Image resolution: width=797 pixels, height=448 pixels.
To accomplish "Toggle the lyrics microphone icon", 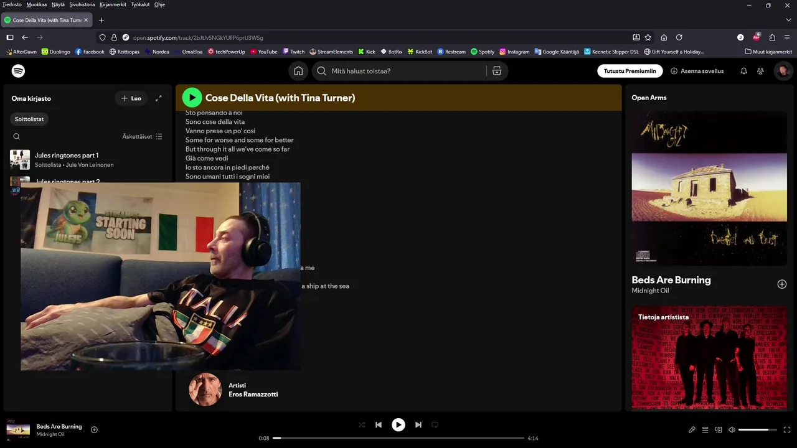I will (692, 430).
